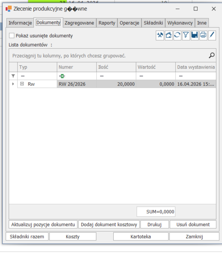Enable the 'Pokaż usunięte dokumenty' checkbox
The image size is (222, 253).
(x=12, y=36)
